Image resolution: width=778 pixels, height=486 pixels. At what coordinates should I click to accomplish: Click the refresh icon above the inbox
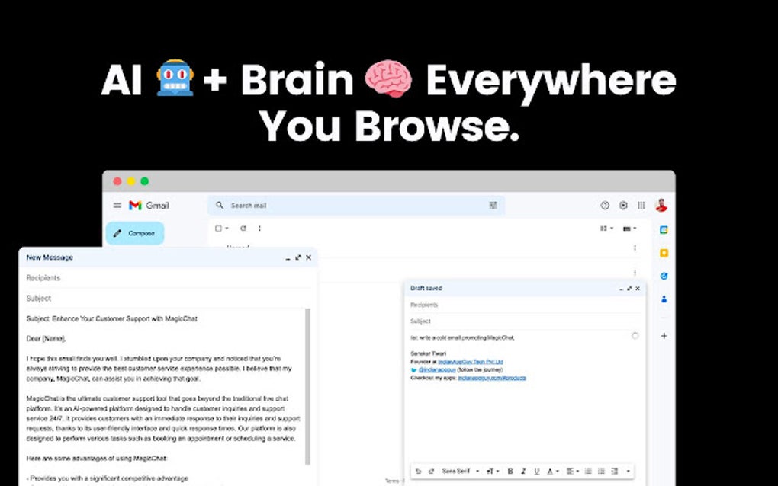242,229
